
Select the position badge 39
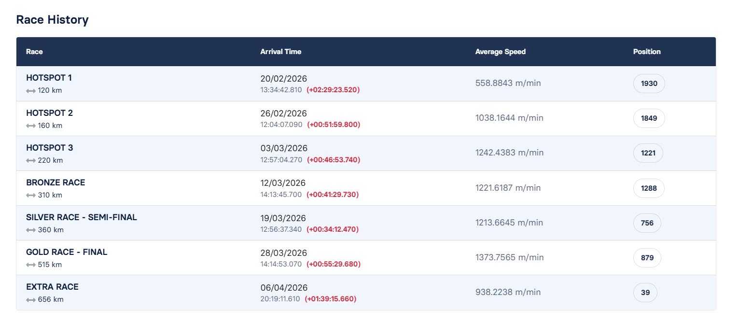[x=645, y=293]
